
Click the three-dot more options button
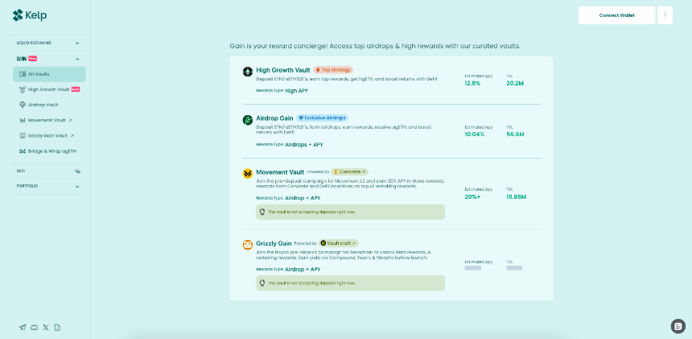665,15
